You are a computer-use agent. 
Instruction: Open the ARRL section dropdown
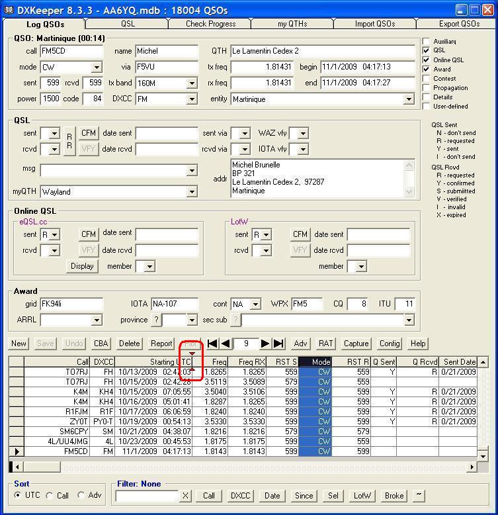click(97, 320)
